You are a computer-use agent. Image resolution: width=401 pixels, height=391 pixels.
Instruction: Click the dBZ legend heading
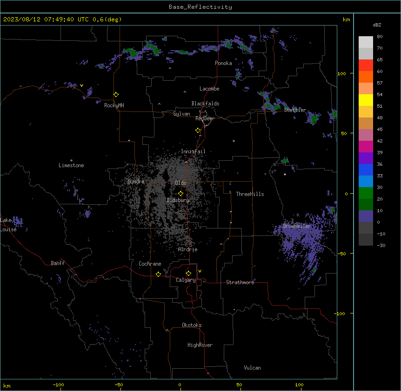coord(377,25)
